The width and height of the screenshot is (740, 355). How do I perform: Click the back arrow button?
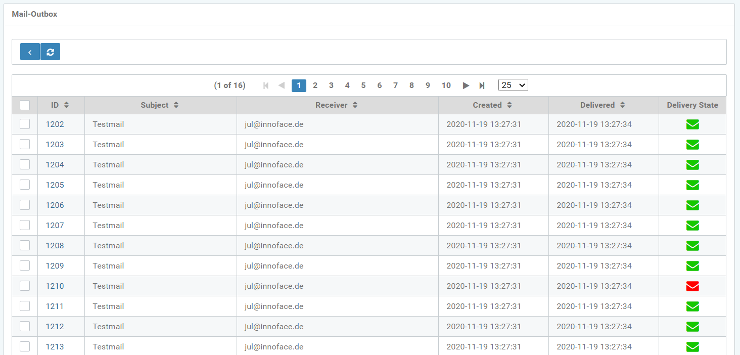[30, 52]
